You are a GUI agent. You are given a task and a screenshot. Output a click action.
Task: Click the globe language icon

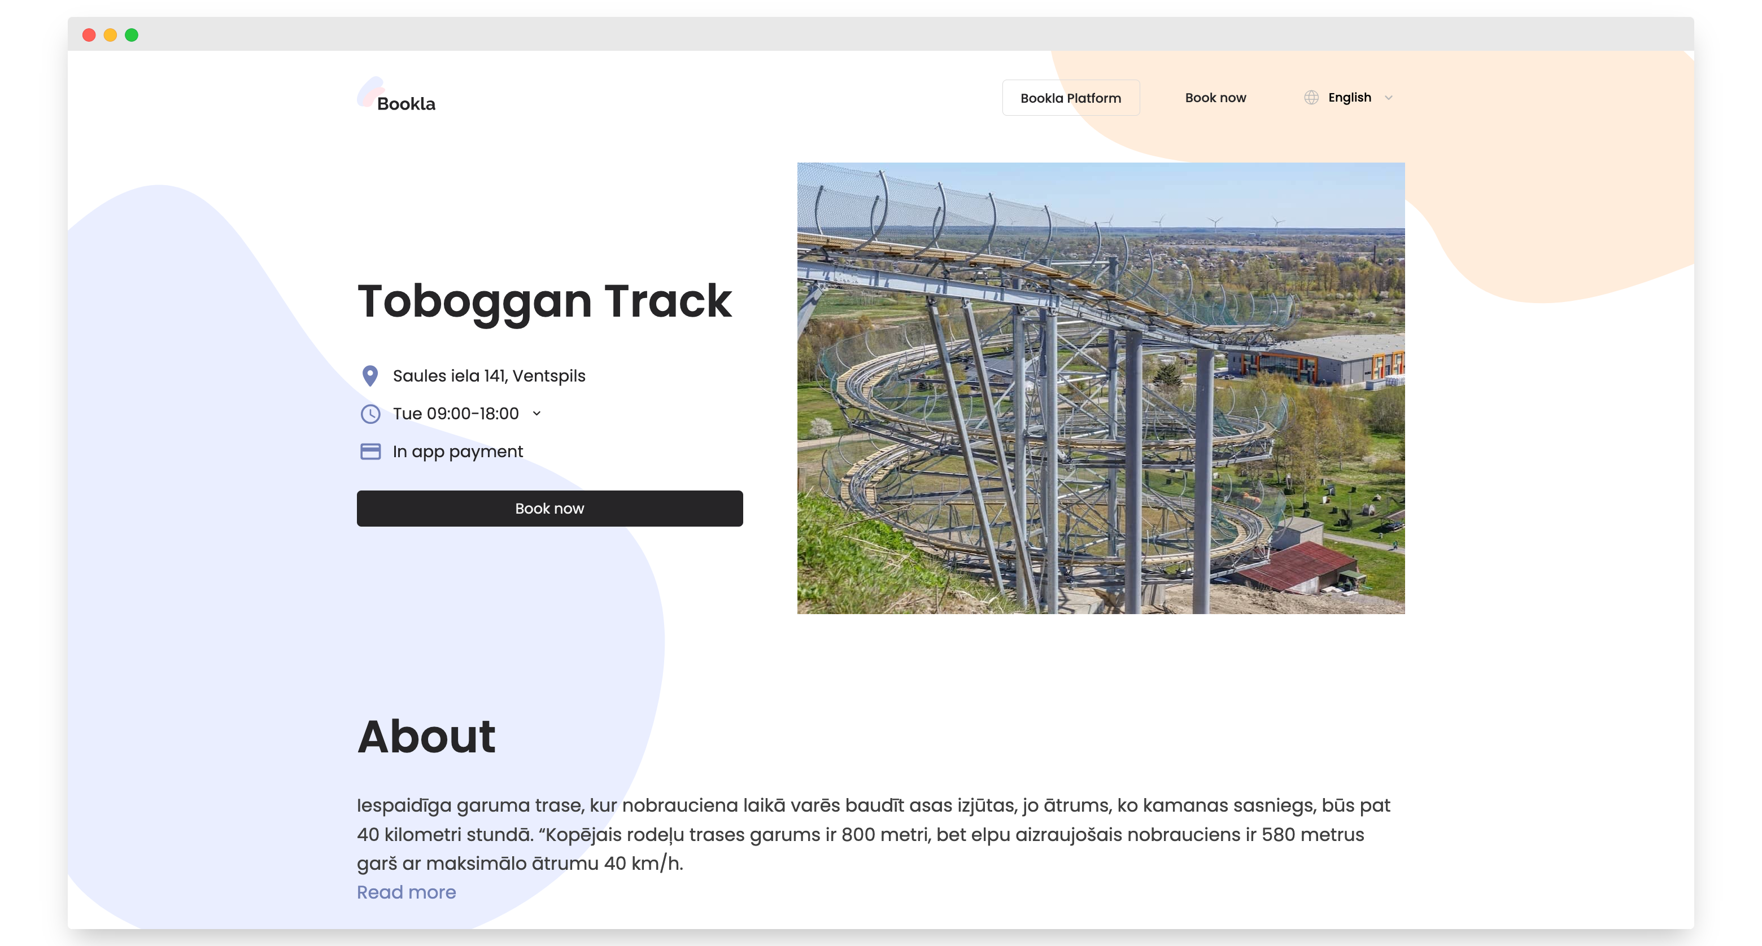click(1311, 98)
